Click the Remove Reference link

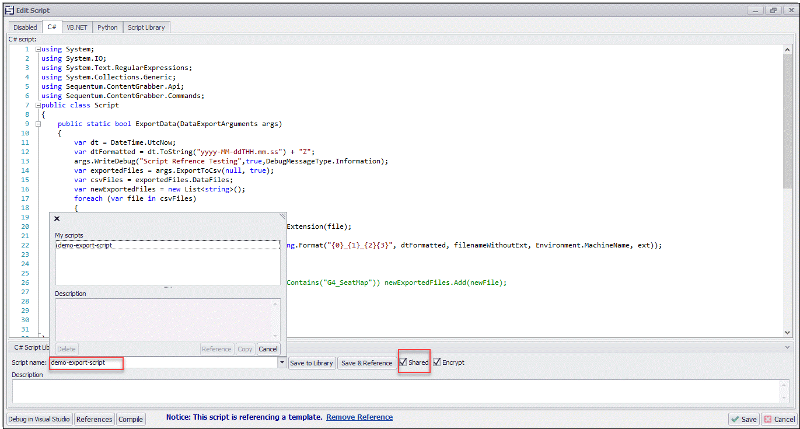(359, 417)
